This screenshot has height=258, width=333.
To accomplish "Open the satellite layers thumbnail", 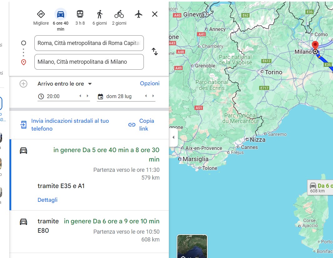I will tap(192, 246).
